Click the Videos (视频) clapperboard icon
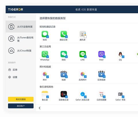This screenshot has width=138, height=117. 64,74
